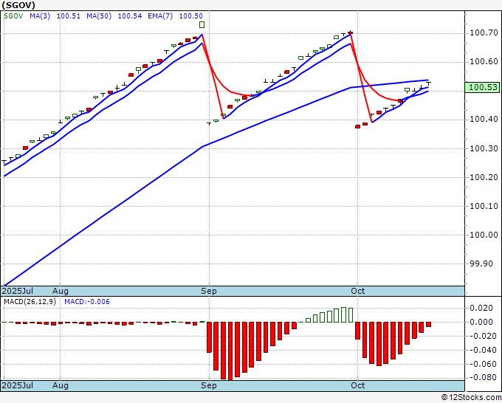Click the tall green candle at late-August peak
Screen dimensions: 502x403
(x=202, y=24)
